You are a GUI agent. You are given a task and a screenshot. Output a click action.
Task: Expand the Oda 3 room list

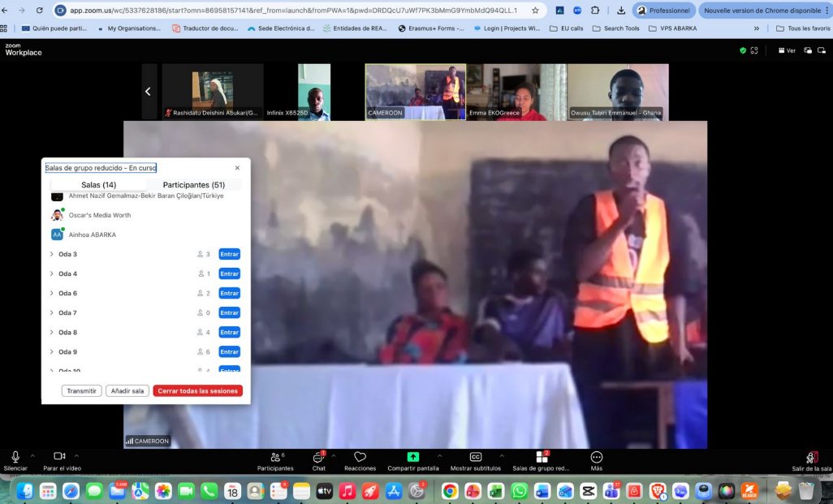[x=52, y=254]
